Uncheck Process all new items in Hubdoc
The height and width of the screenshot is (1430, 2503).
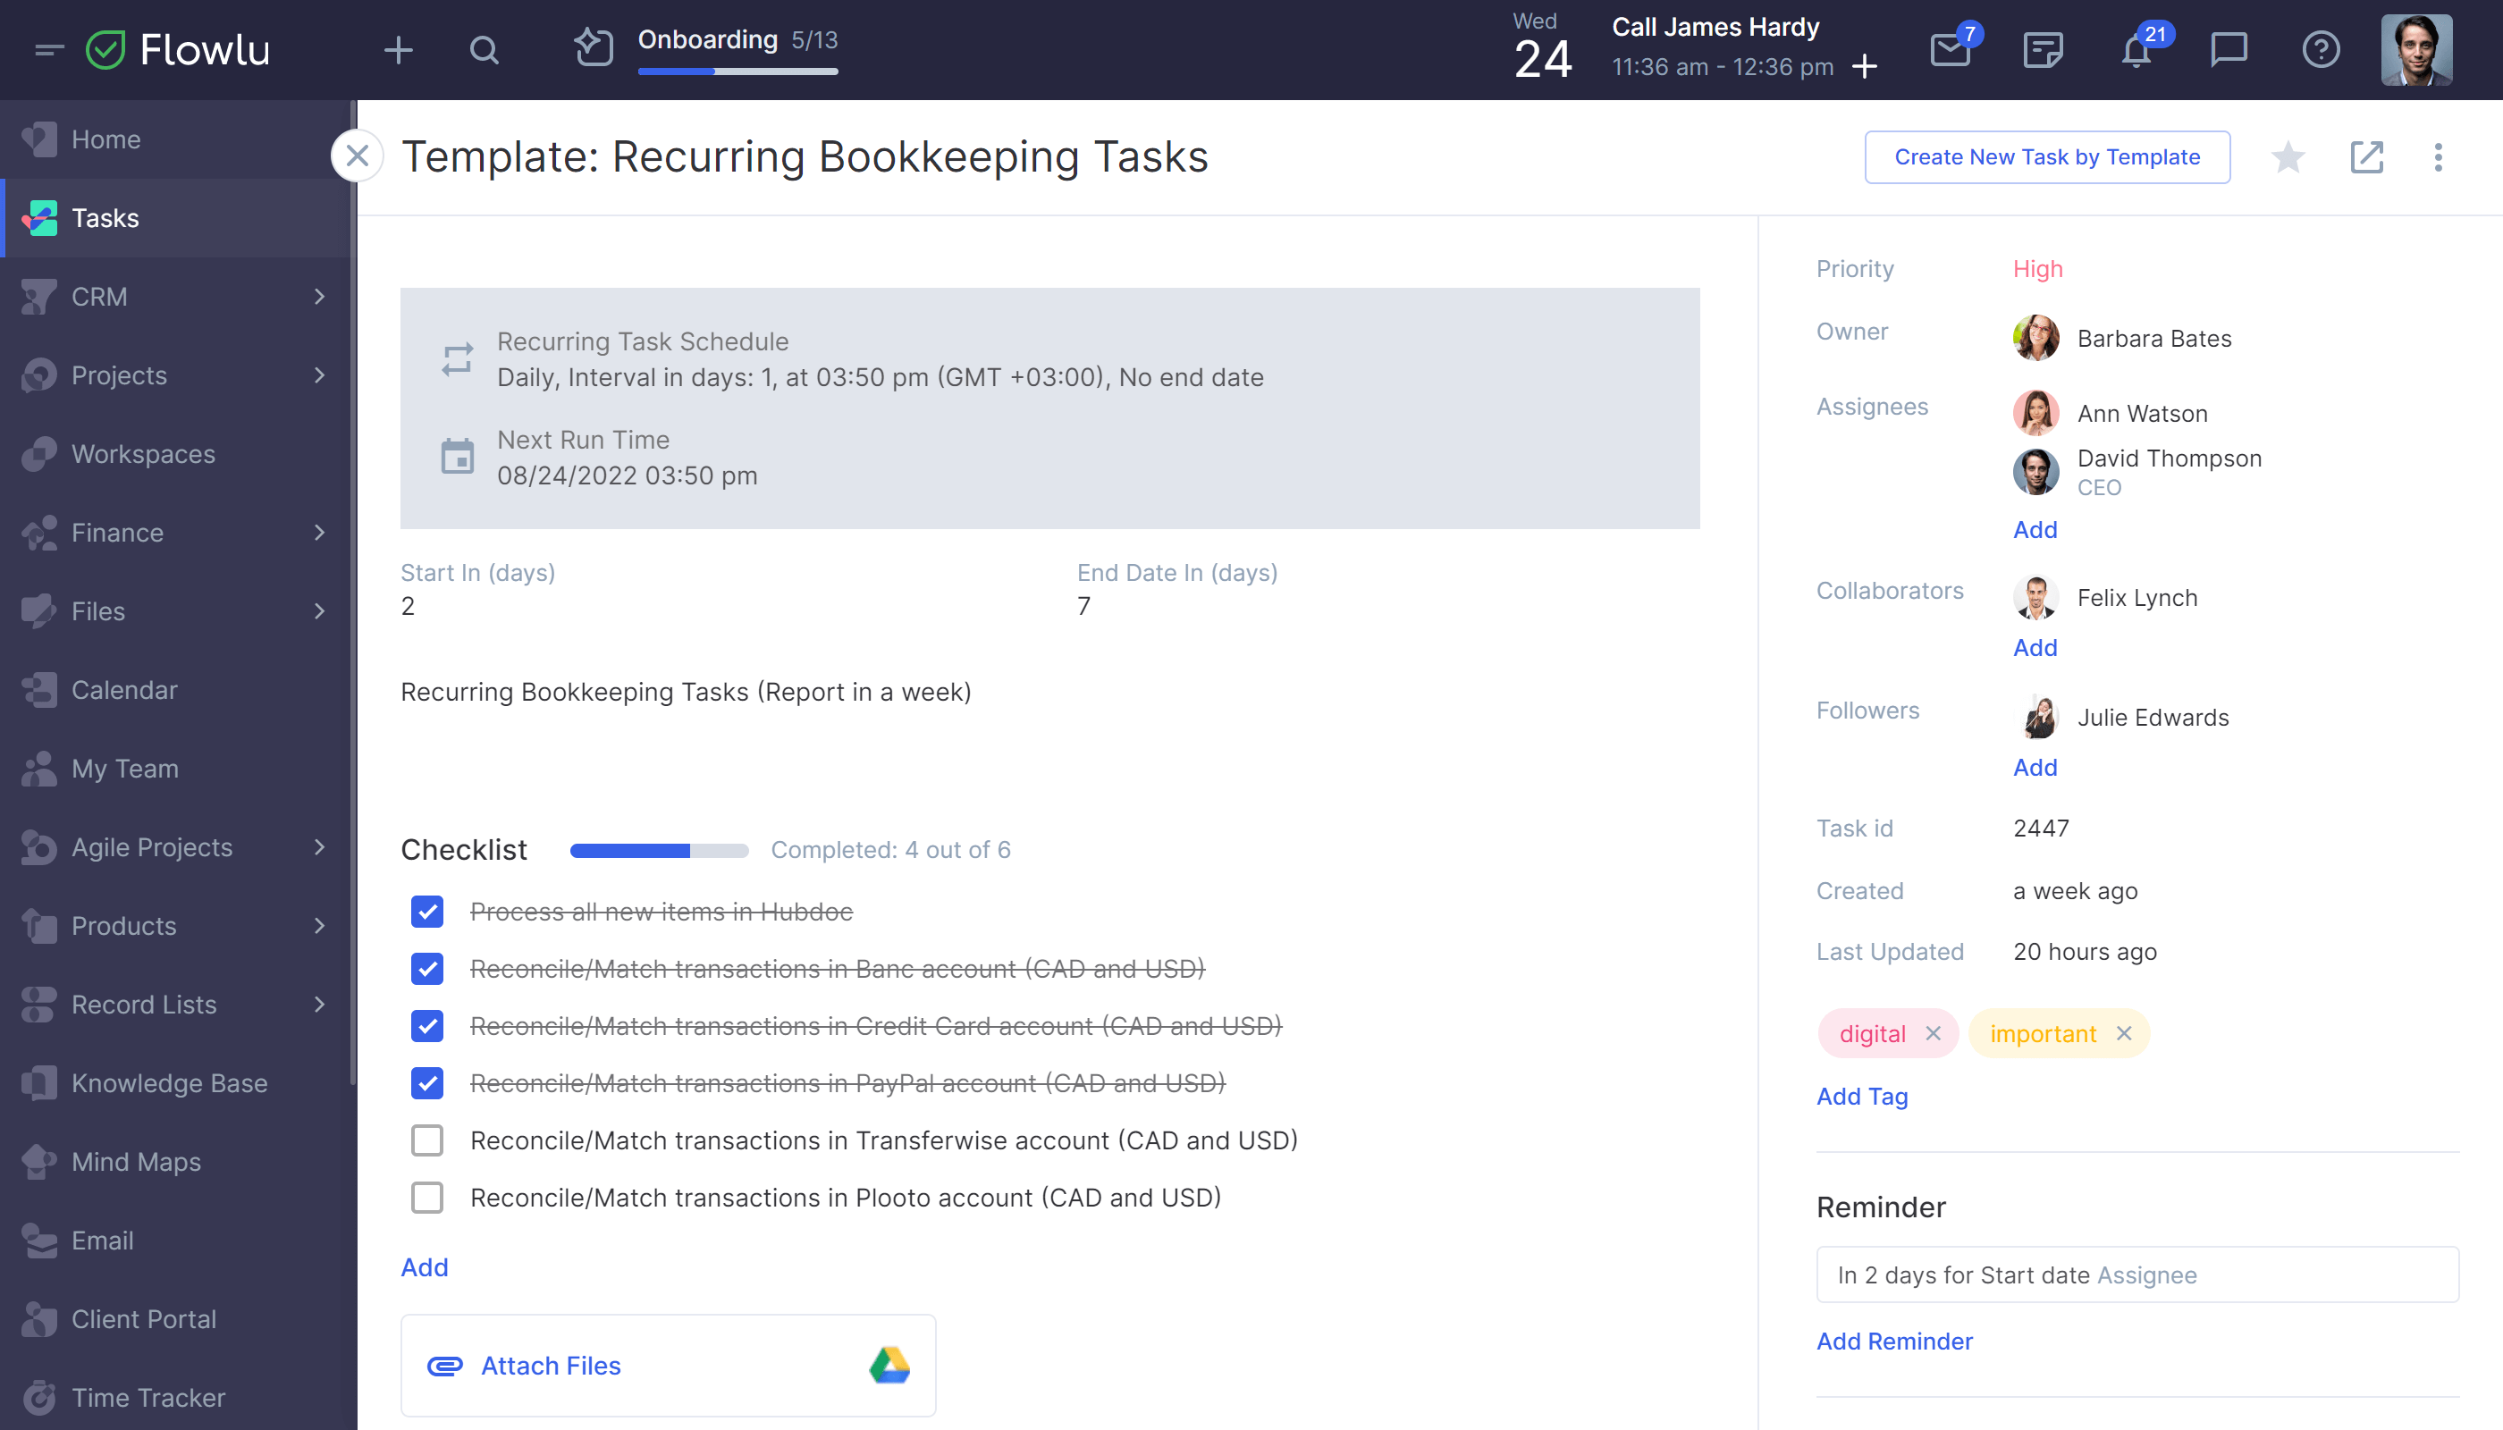(428, 911)
